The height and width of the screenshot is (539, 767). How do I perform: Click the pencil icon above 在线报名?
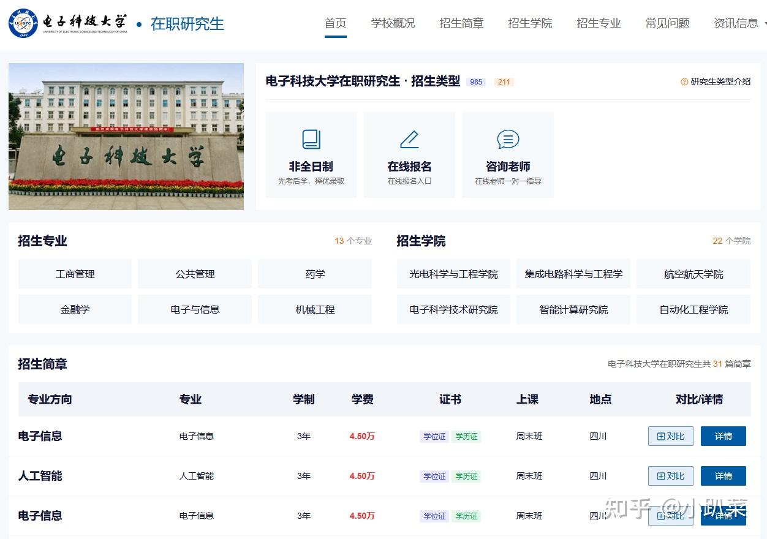[409, 140]
